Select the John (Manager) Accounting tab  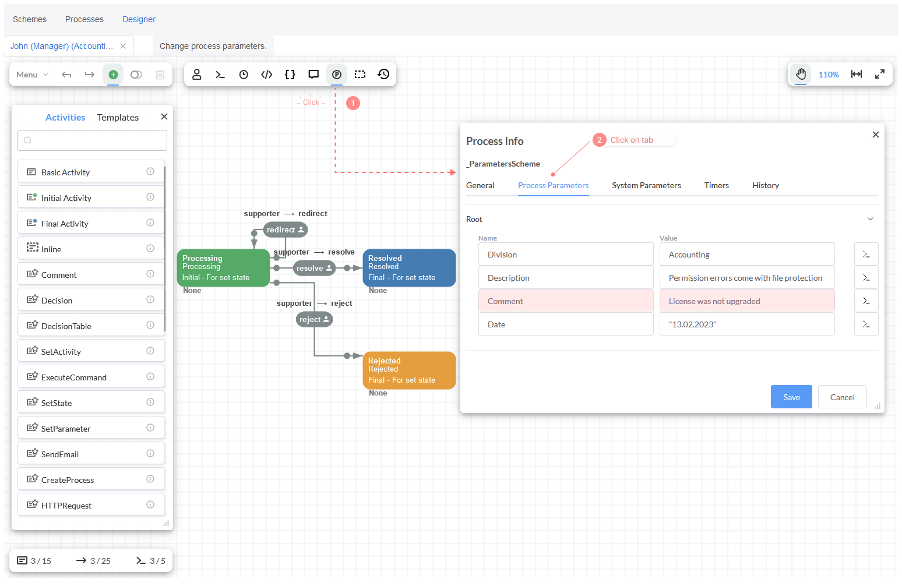[62, 46]
